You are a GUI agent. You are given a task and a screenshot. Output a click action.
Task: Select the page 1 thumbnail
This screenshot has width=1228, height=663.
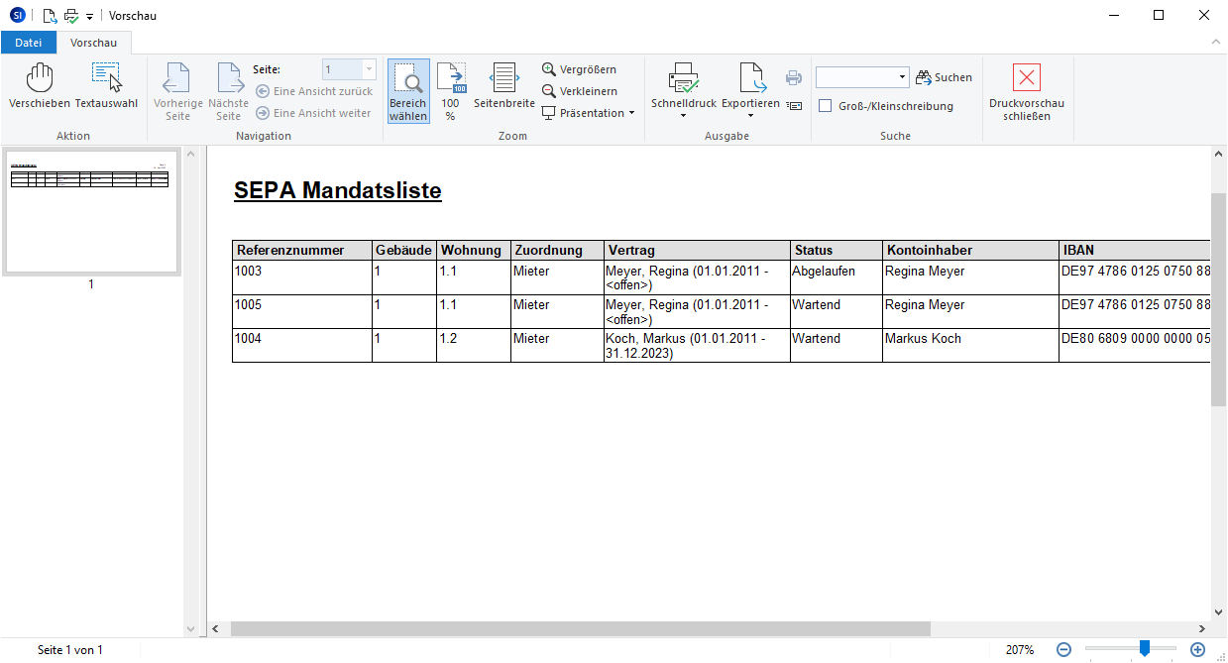tap(91, 212)
